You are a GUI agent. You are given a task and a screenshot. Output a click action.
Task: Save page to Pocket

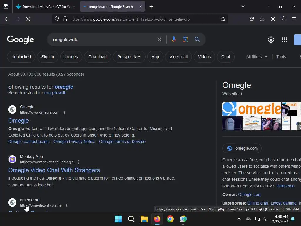pyautogui.click(x=252, y=19)
